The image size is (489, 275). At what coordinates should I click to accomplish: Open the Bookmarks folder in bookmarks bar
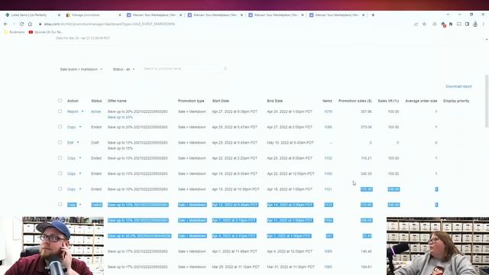[15, 32]
